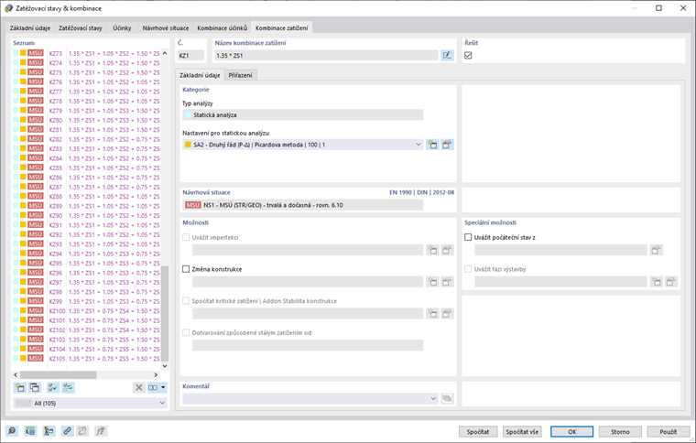Image resolution: width=696 pixels, height=443 pixels.
Task: Click the horizontal scrollbar thumb under the list
Action: coord(58,375)
